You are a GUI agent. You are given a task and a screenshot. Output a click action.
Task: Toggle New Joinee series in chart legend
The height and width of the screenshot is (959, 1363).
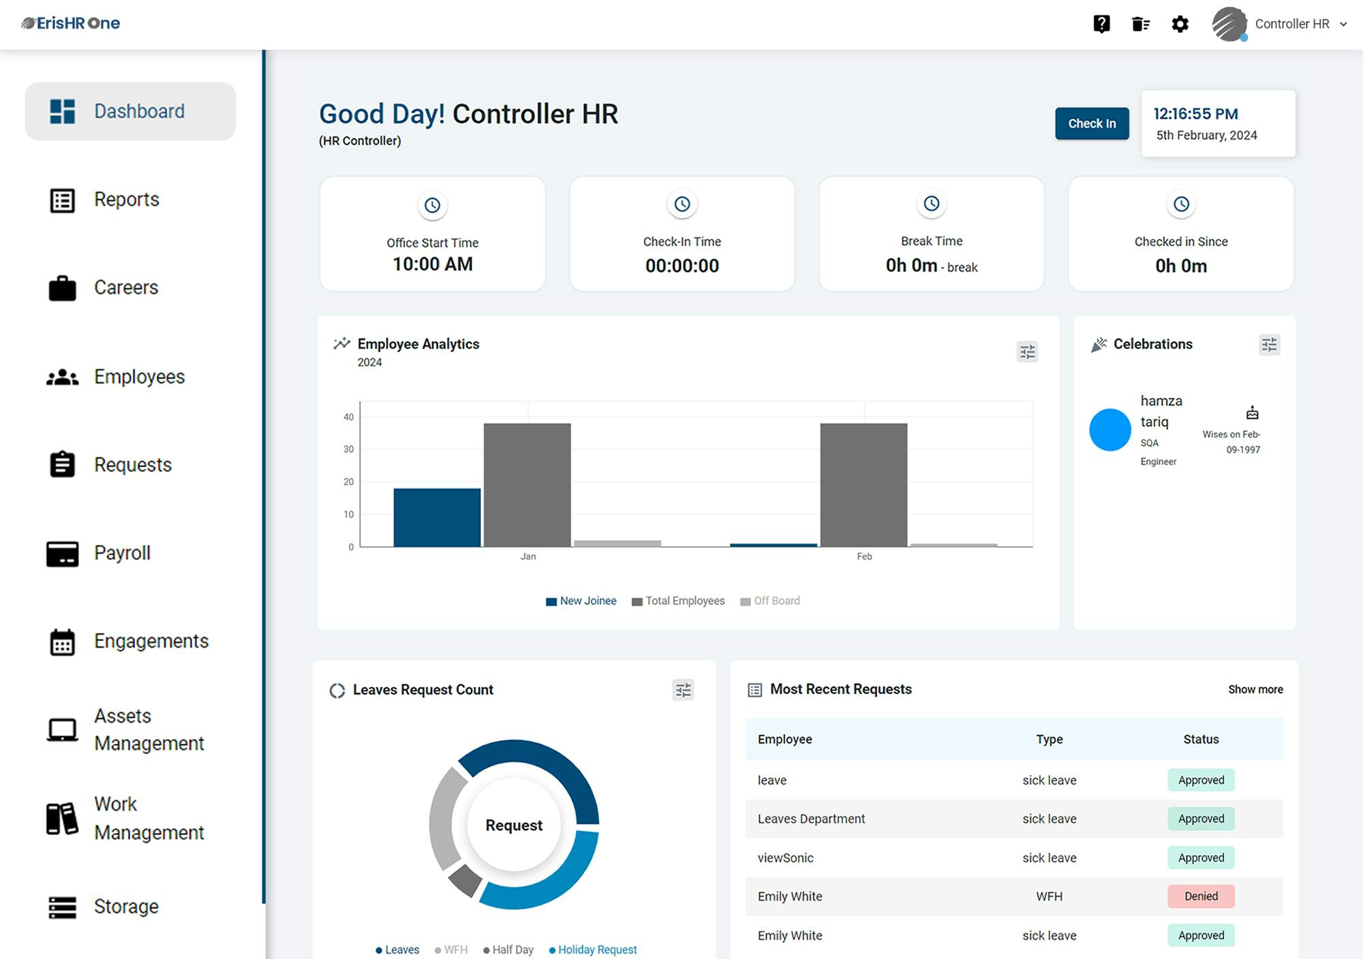click(x=581, y=601)
